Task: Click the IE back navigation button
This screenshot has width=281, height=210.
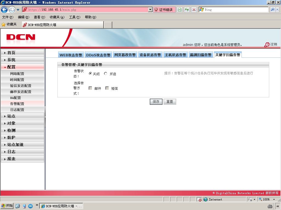Action: [x=4, y=10]
